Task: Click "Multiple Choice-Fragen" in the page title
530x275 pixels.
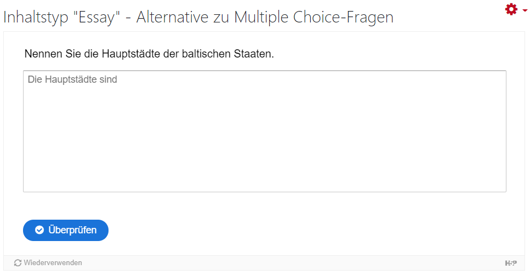Action: click(x=314, y=17)
